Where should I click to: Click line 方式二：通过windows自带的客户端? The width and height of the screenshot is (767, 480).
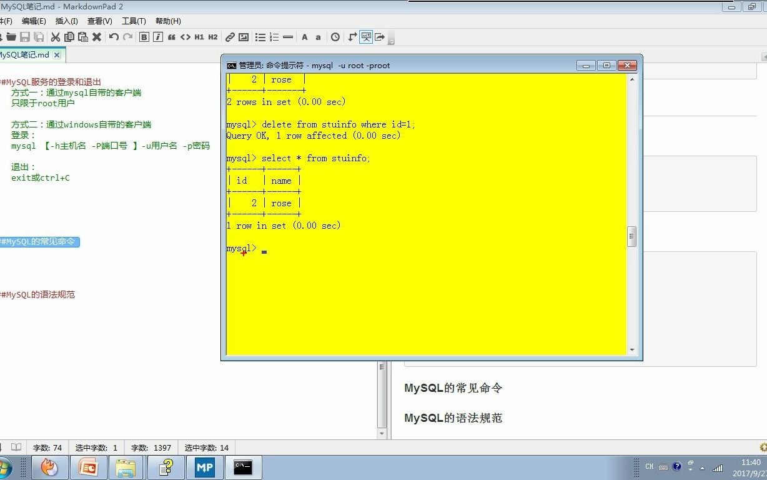(x=81, y=124)
